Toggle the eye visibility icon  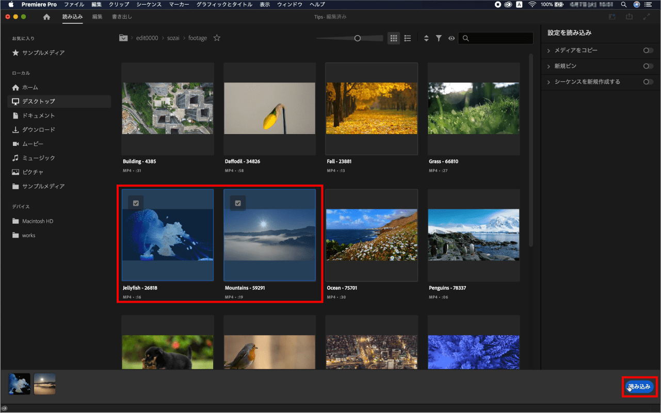[x=452, y=38]
